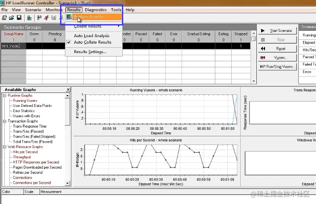Screen dimensions: 316x204
Task: Click the Analyze Results menu icon
Action: click(69, 17)
